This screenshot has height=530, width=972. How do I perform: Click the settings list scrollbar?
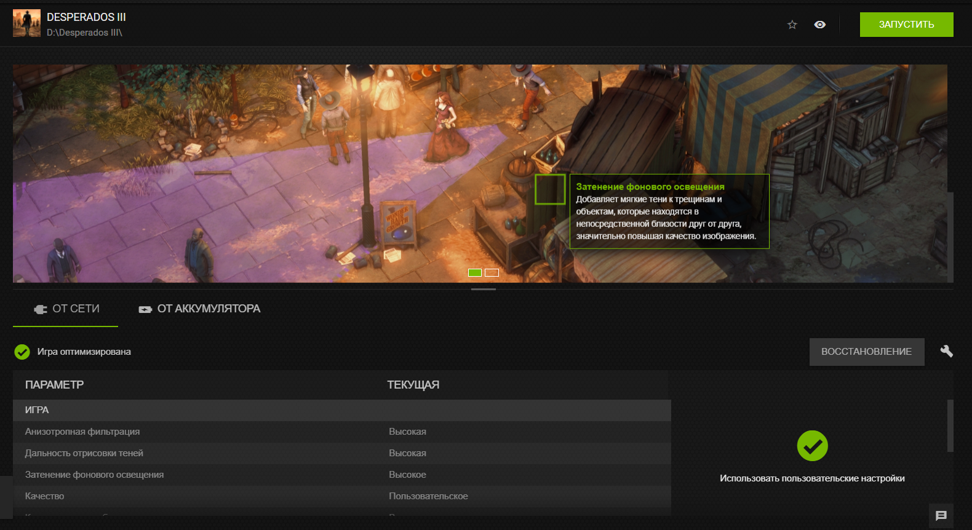950,425
